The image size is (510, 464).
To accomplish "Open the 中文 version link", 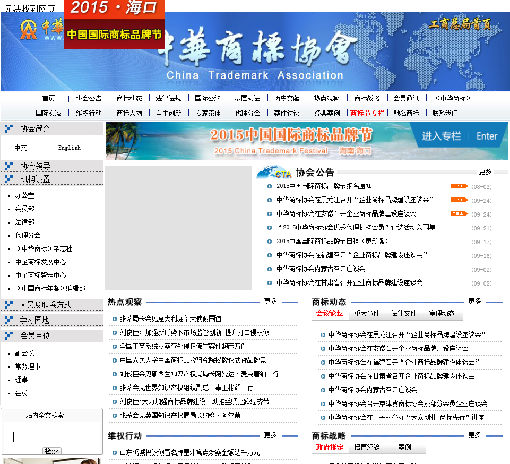I will [21, 148].
